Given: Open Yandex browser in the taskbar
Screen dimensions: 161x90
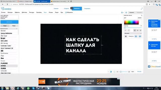Looking at the screenshot, I should 13,88.
